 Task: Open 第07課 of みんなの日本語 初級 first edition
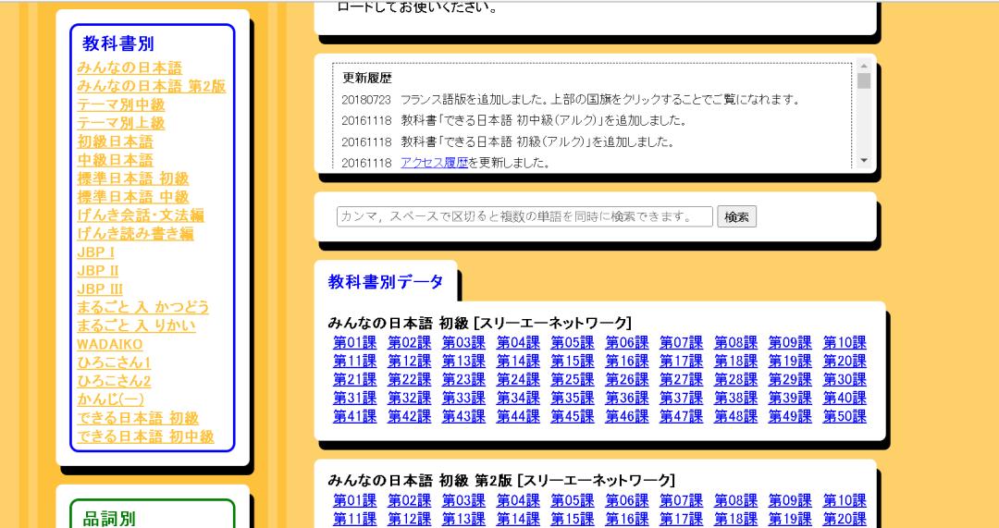click(681, 343)
